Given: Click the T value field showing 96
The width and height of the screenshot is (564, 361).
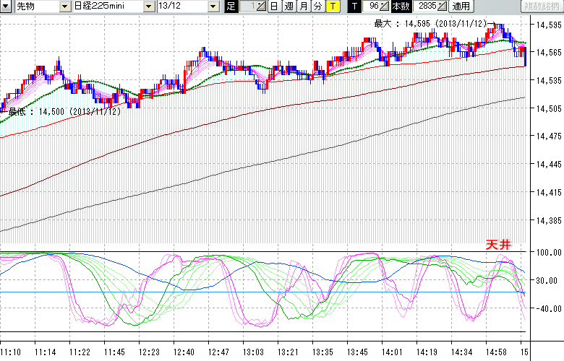Looking at the screenshot, I should 372,6.
